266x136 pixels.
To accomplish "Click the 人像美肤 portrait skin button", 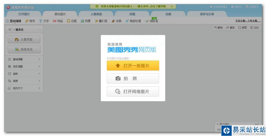I will point(24,39).
